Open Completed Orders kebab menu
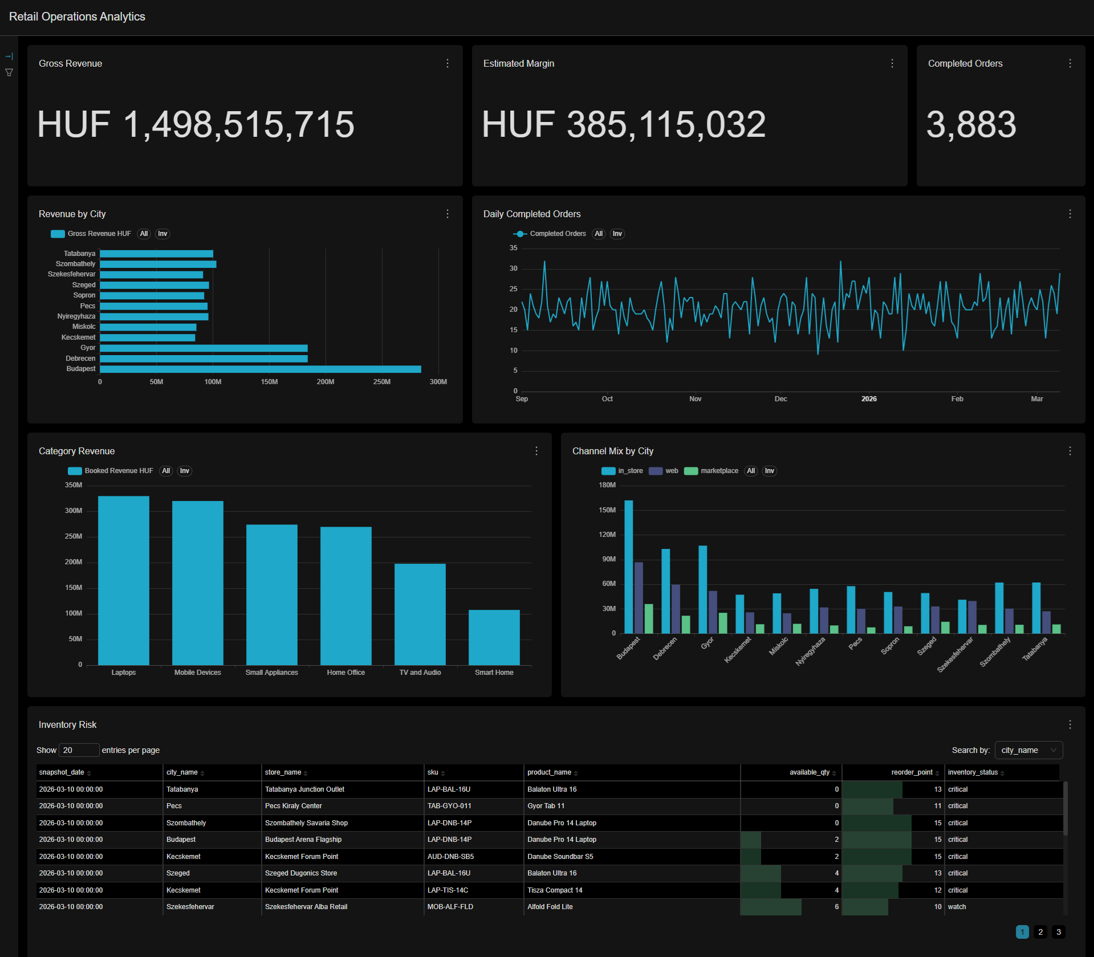The height and width of the screenshot is (957, 1094). click(x=1070, y=63)
